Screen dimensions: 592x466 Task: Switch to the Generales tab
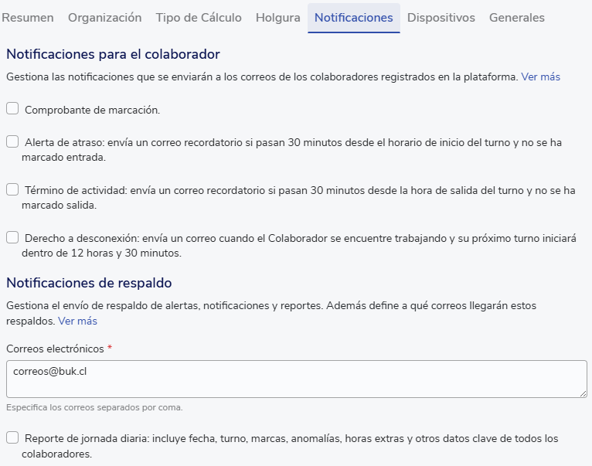point(516,18)
